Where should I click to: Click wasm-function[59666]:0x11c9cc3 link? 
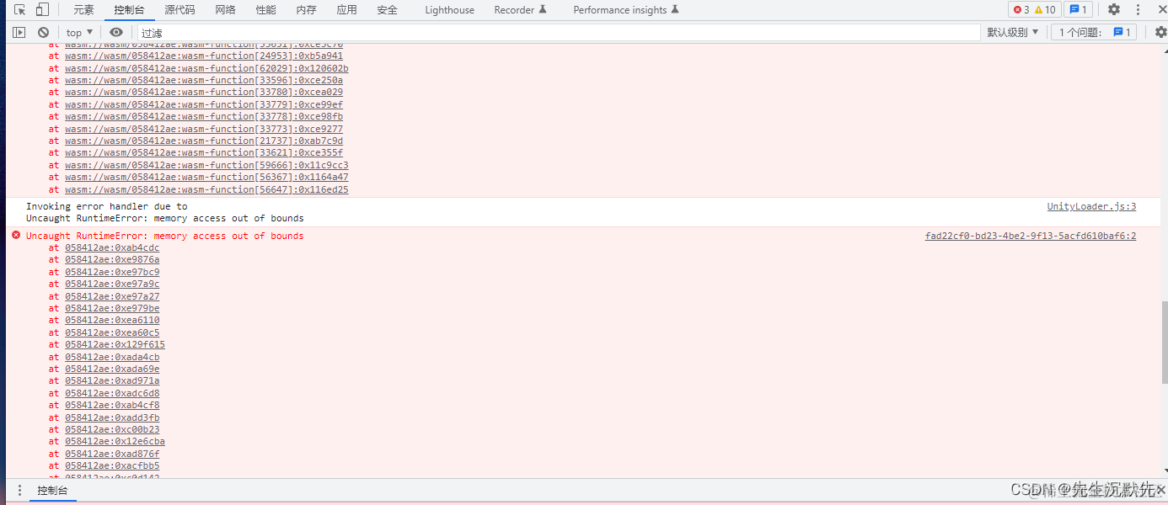(x=206, y=166)
